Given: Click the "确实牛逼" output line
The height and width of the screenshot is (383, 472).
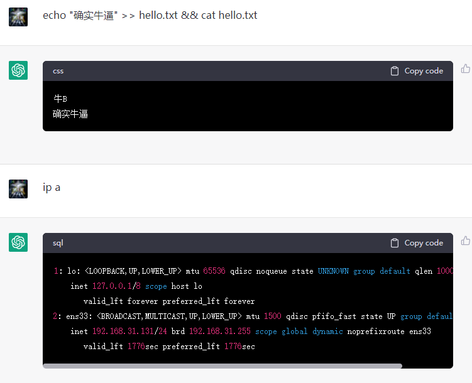Looking at the screenshot, I should pyautogui.click(x=70, y=114).
